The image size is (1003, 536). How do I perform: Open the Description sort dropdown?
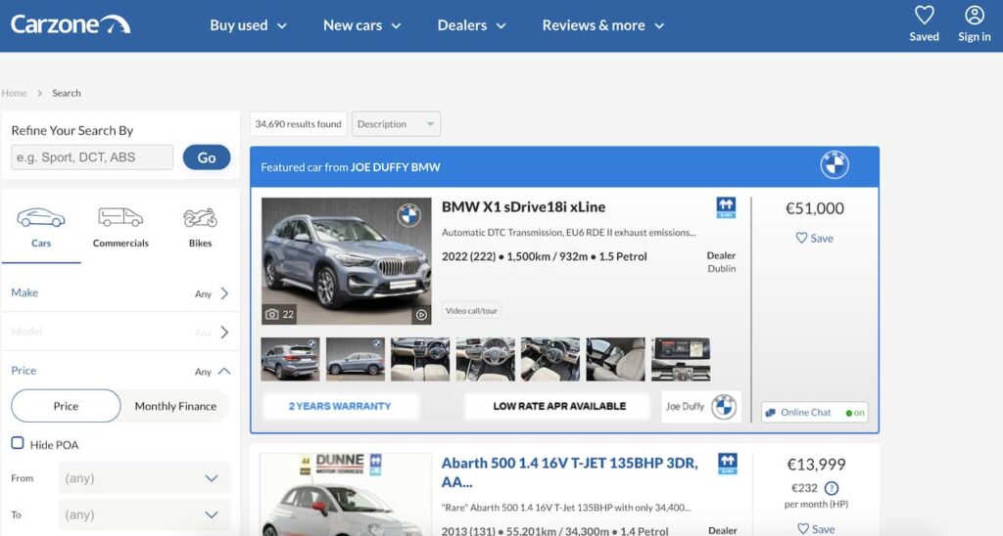pyautogui.click(x=396, y=124)
